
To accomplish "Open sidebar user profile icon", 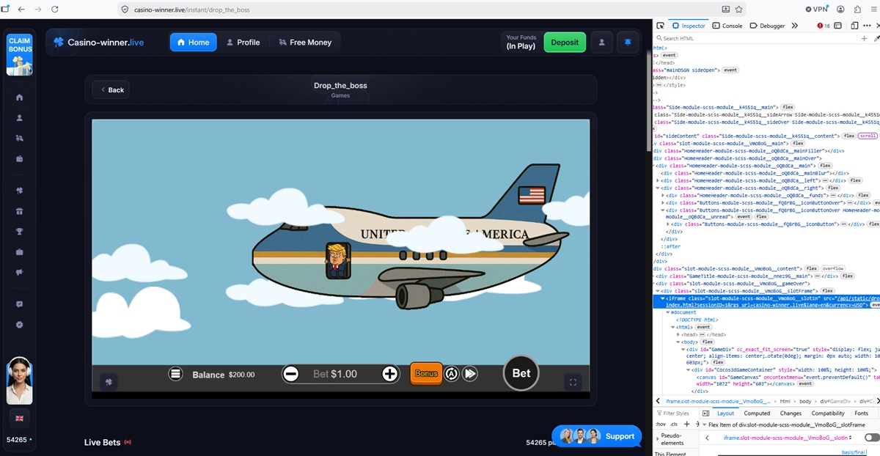I will click(20, 117).
